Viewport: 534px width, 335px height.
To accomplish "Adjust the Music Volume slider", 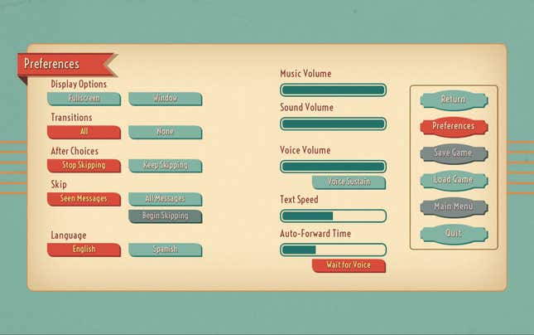I will 333,90.
